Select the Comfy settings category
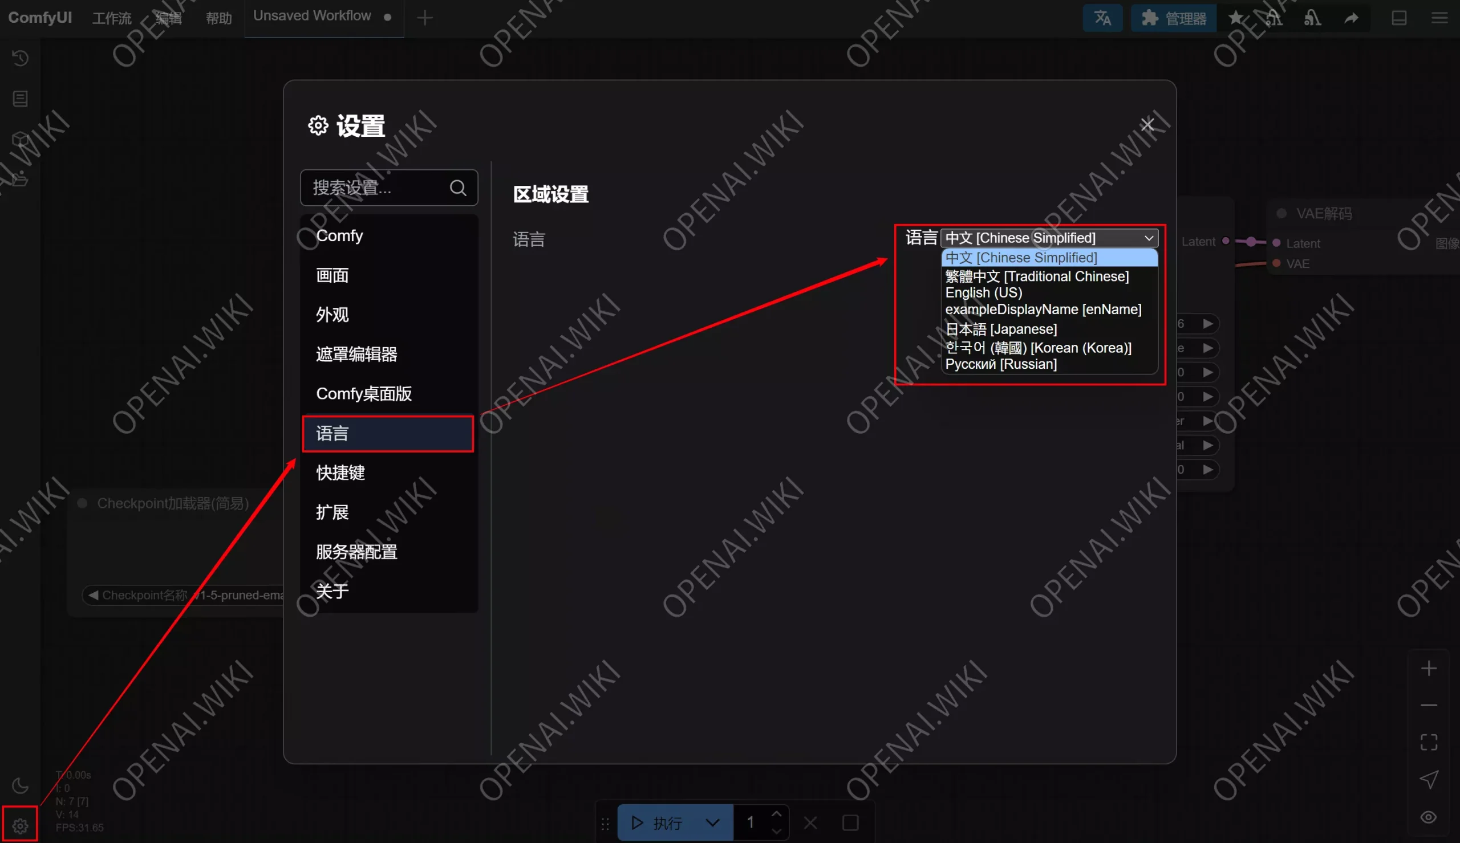Screen dimensions: 1460x843 tap(389, 235)
